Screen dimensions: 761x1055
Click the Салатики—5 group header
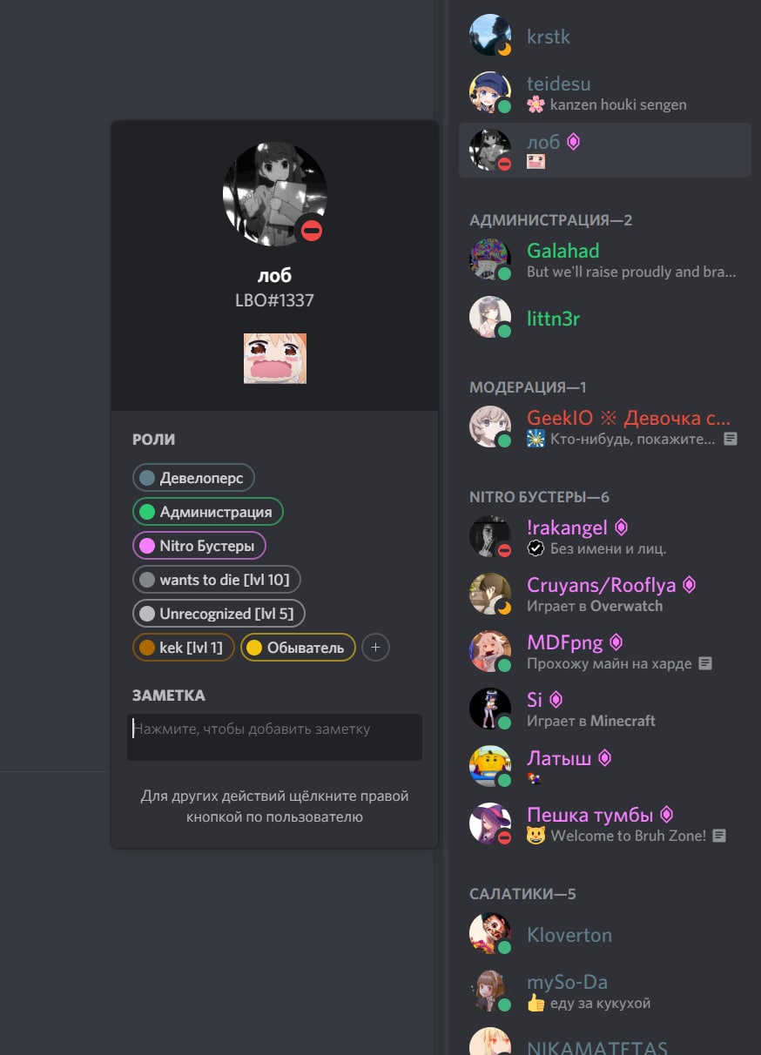click(522, 894)
